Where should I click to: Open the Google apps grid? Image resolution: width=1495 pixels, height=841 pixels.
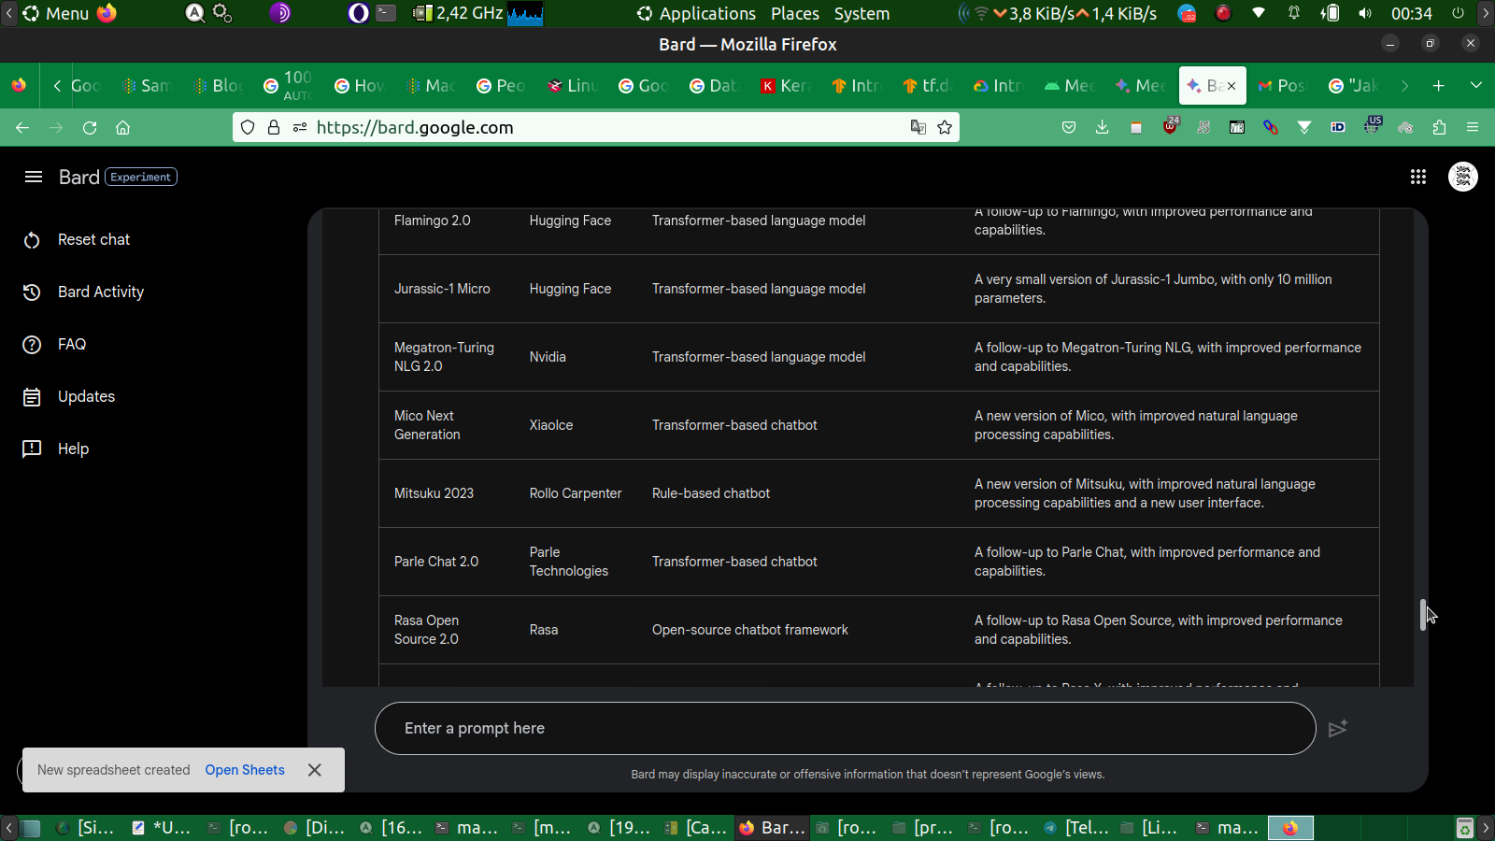(1418, 177)
